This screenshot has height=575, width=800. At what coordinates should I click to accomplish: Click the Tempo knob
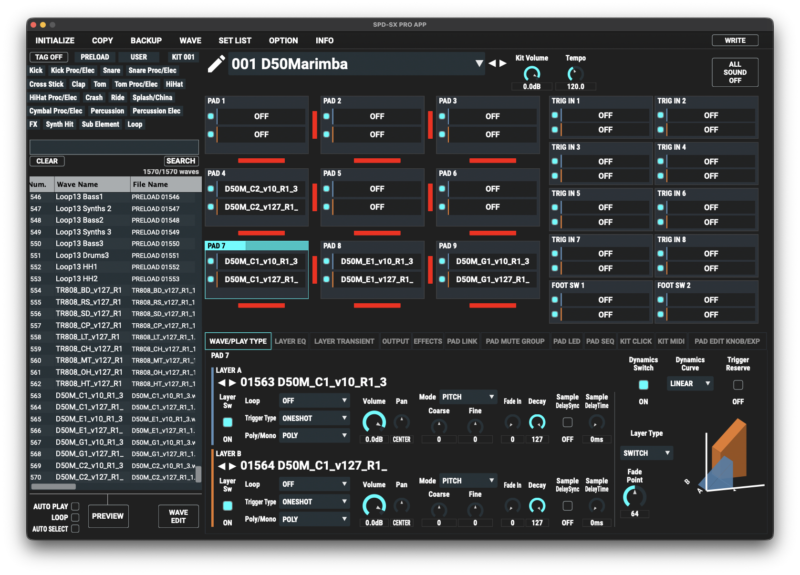point(575,74)
